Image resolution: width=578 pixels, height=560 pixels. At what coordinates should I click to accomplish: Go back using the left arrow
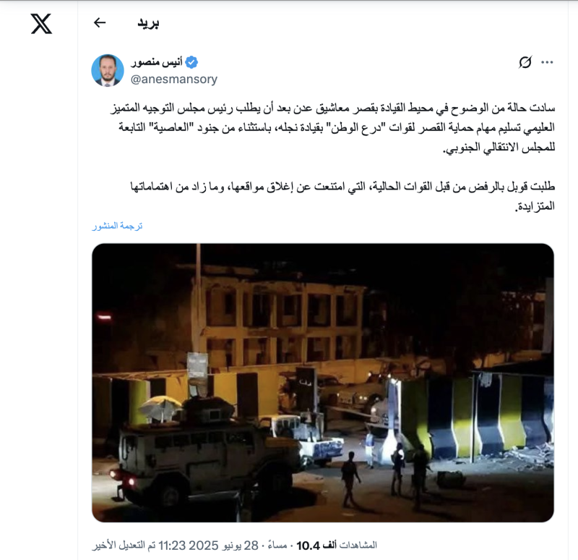[100, 22]
